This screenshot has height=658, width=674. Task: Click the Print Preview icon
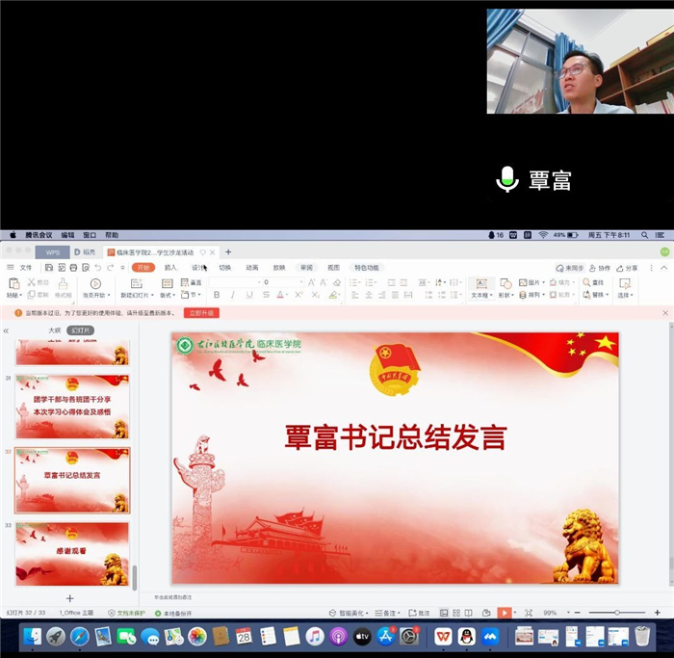click(x=86, y=268)
